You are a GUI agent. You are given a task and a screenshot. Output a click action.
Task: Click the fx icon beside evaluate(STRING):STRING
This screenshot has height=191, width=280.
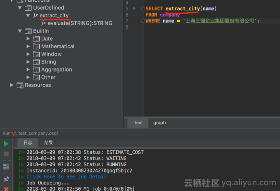click(44, 23)
